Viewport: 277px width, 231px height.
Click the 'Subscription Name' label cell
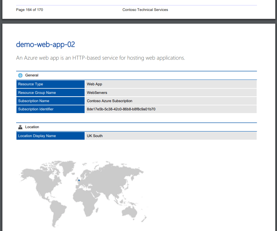click(51, 101)
